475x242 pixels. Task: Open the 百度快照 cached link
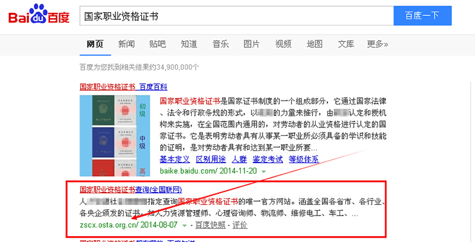point(211,225)
